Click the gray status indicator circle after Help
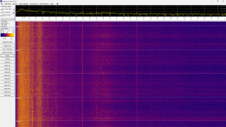 pos(57,4)
